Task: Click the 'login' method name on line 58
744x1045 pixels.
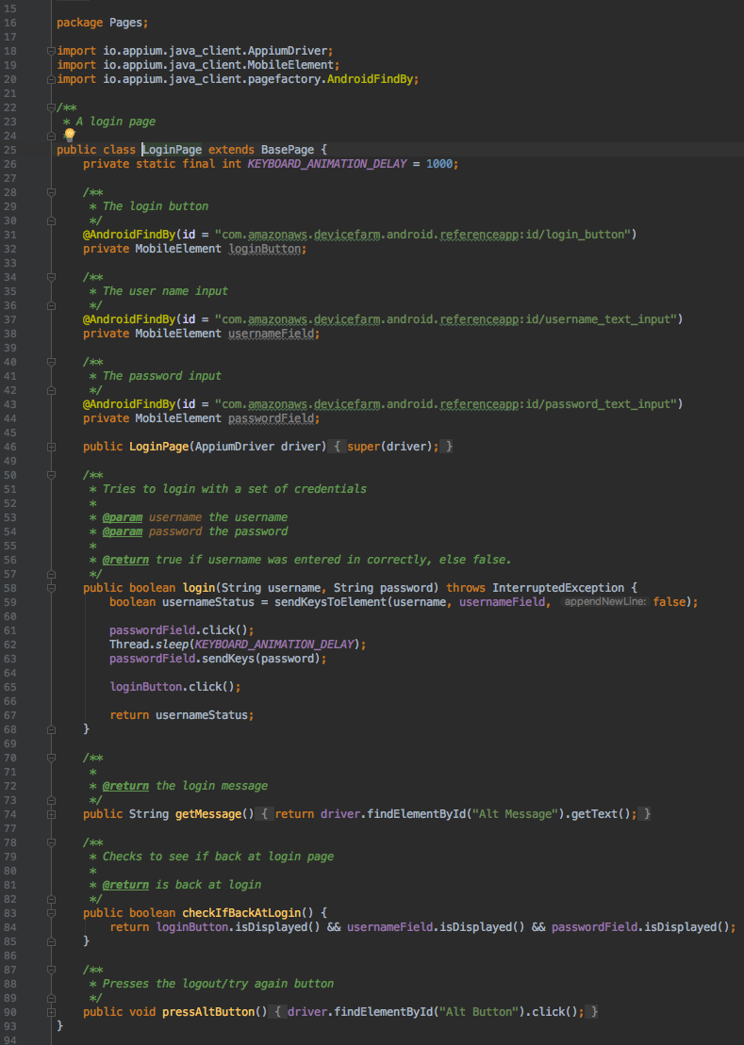Action: click(199, 588)
